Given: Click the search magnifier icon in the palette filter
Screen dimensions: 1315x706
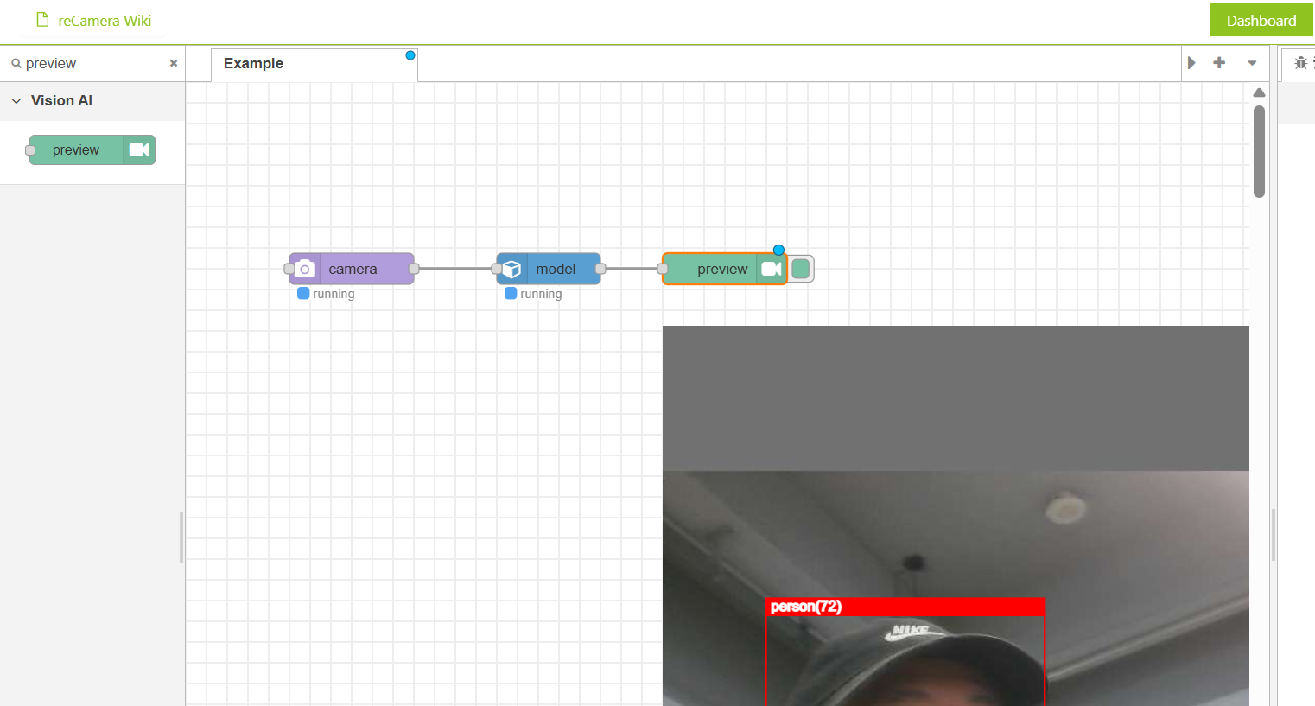Looking at the screenshot, I should coord(16,63).
